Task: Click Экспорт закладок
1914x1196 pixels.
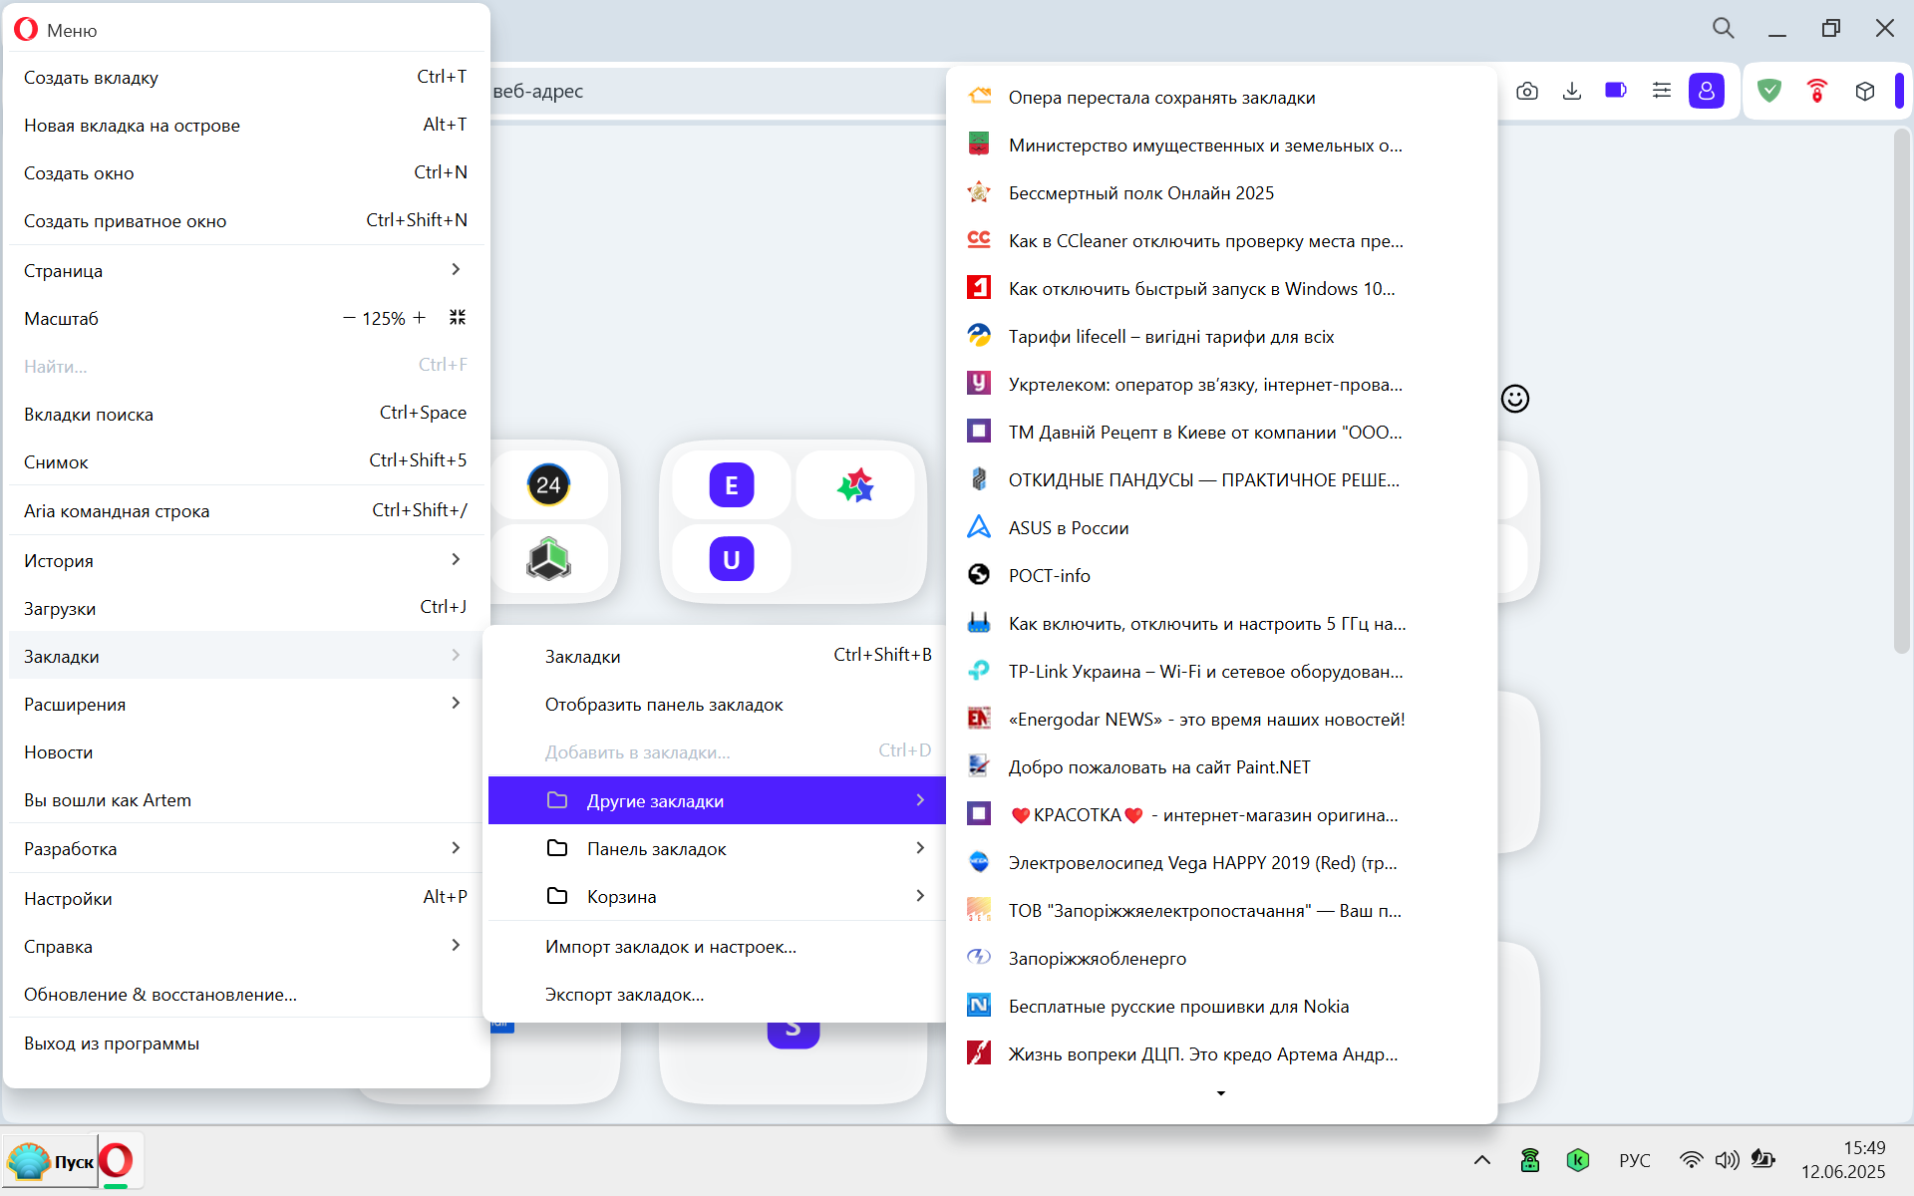Action: pyautogui.click(x=717, y=994)
